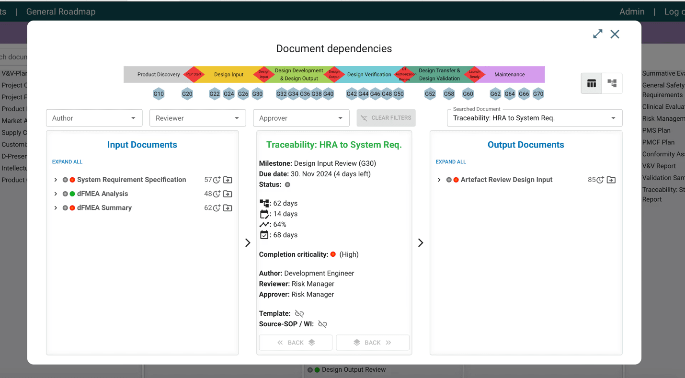Select Design Transfer & Design Validation phase
The image size is (685, 378).
click(439, 74)
